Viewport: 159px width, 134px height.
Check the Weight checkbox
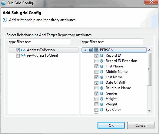pos(96,104)
